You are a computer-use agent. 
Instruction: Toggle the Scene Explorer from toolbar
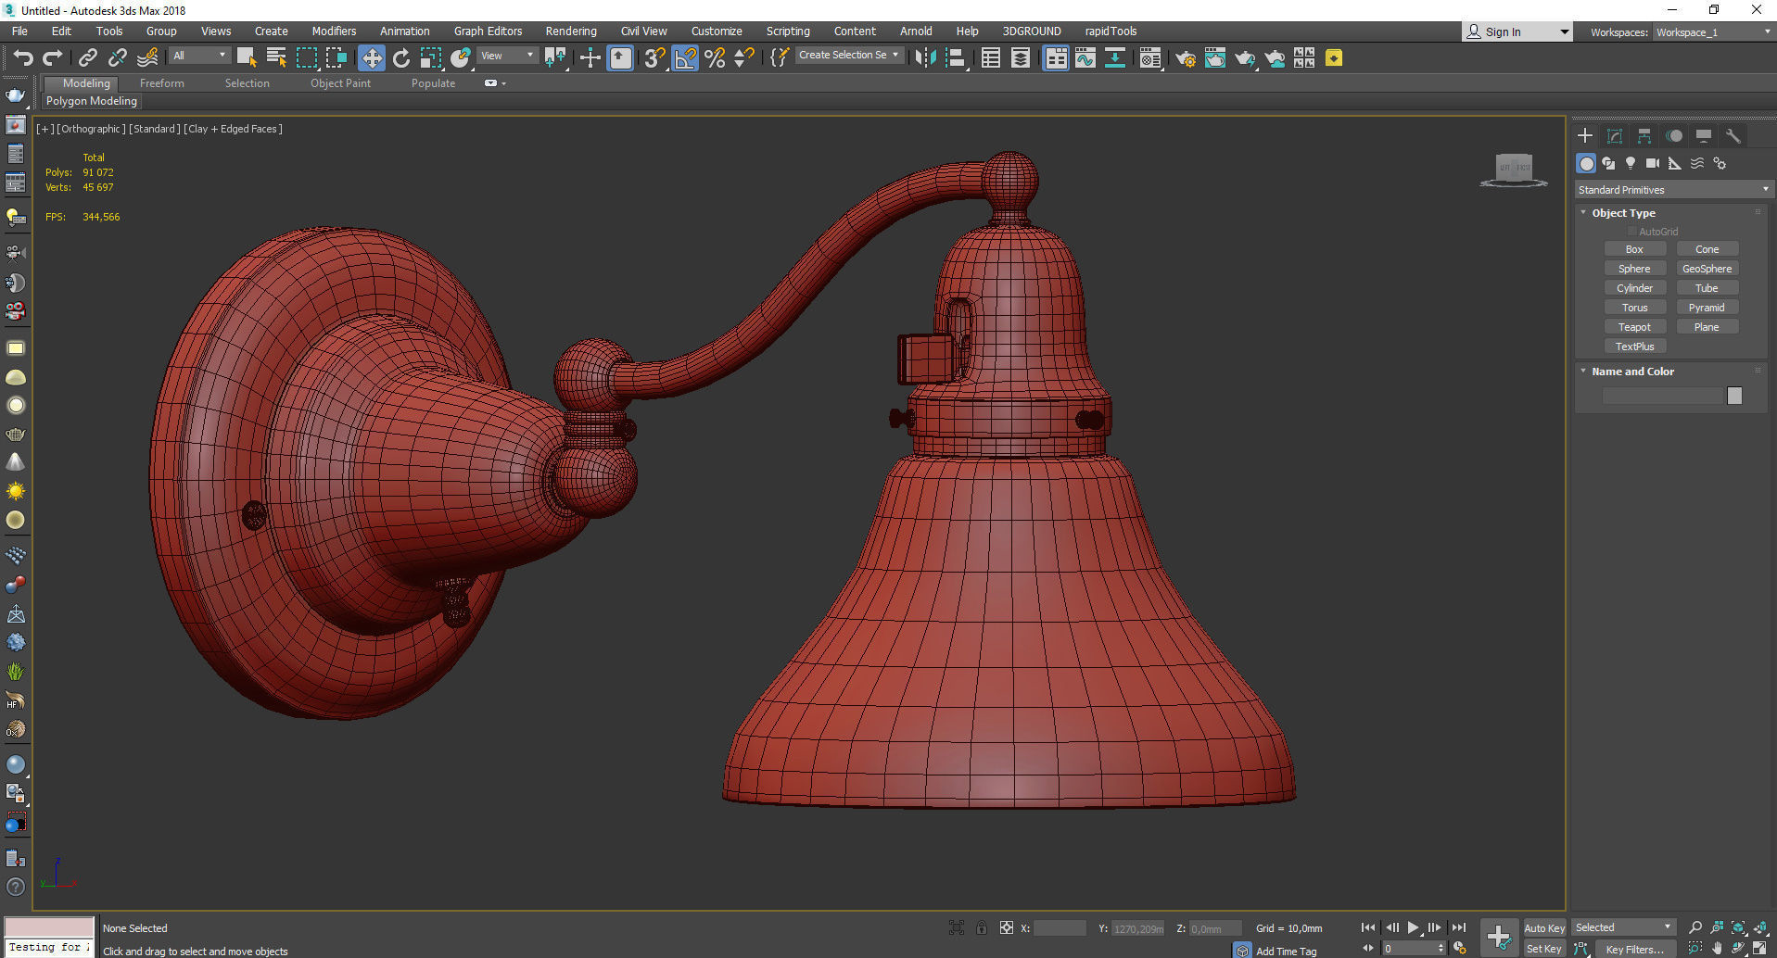pos(991,58)
